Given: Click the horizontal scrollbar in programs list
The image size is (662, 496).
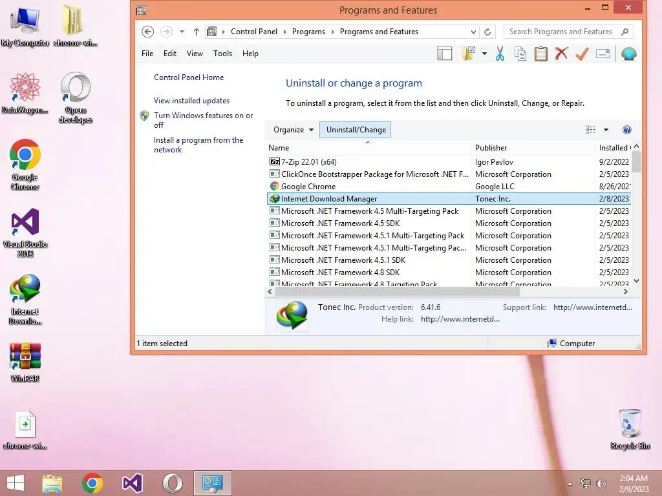Looking at the screenshot, I should point(397,291).
